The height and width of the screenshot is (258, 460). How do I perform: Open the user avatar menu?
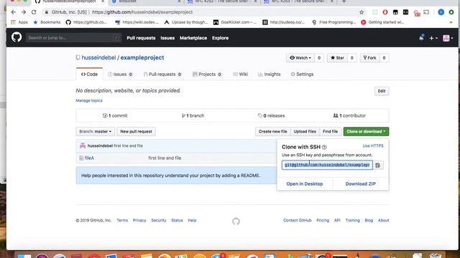448,38
